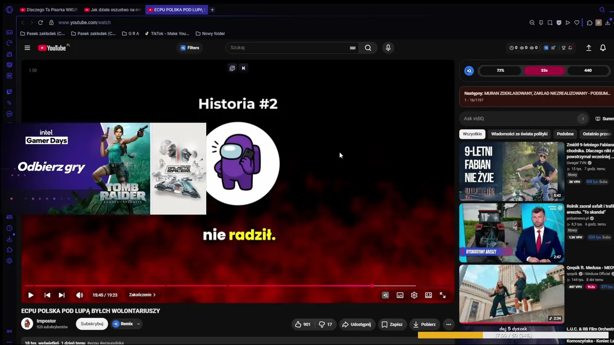Screen dimensions: 614x345
Task: Skip to the next video
Action: point(61,295)
